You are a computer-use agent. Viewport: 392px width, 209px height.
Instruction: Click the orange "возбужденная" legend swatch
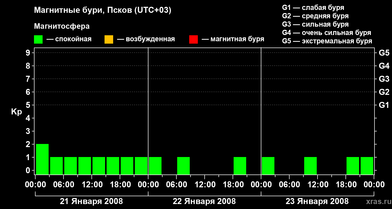pos(109,39)
